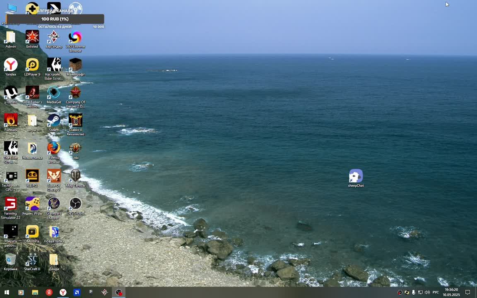This screenshot has width=477, height=298.
Task: Click the Windows Start button
Action: pyautogui.click(x=7, y=292)
